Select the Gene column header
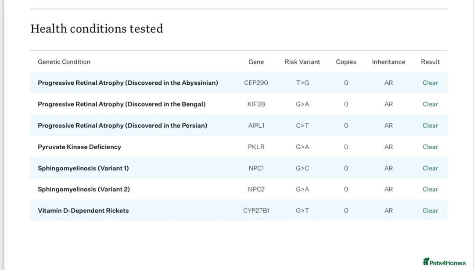This screenshot has height=270, width=474. pos(256,62)
